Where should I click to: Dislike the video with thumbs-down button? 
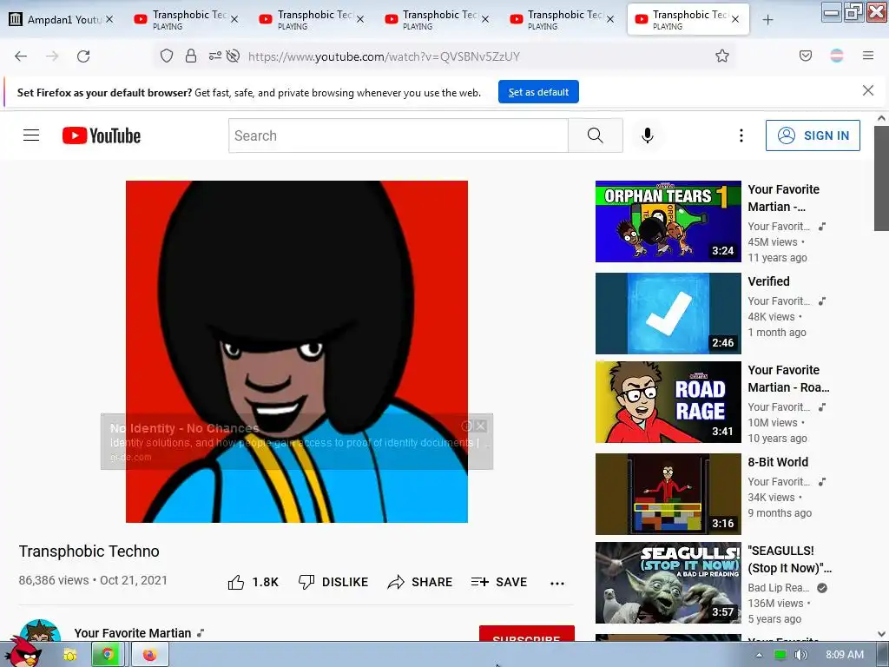pos(333,582)
